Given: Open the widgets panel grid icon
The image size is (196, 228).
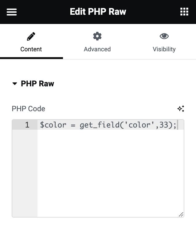Looking at the screenshot, I should point(184,12).
